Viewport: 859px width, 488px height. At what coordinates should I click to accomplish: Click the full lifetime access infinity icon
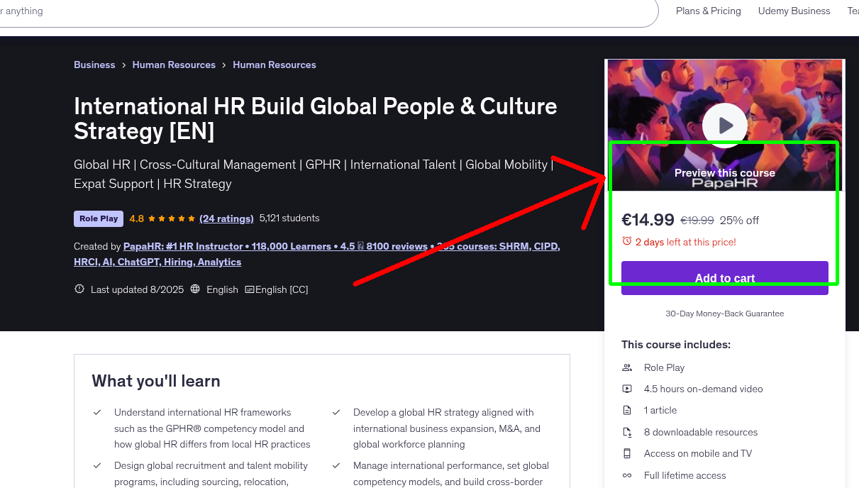626,475
